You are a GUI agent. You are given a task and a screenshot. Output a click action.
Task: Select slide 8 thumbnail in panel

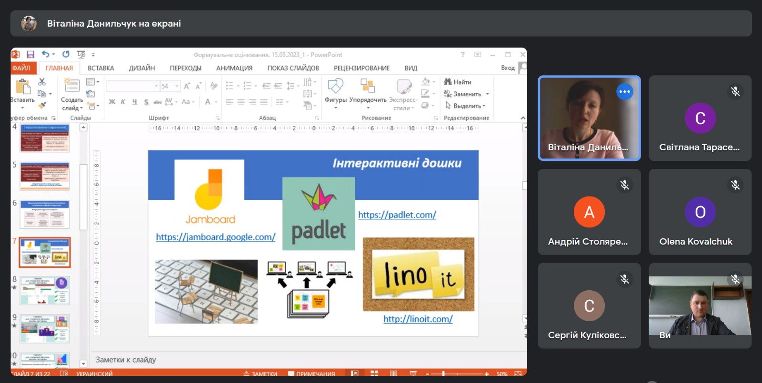pyautogui.click(x=45, y=290)
